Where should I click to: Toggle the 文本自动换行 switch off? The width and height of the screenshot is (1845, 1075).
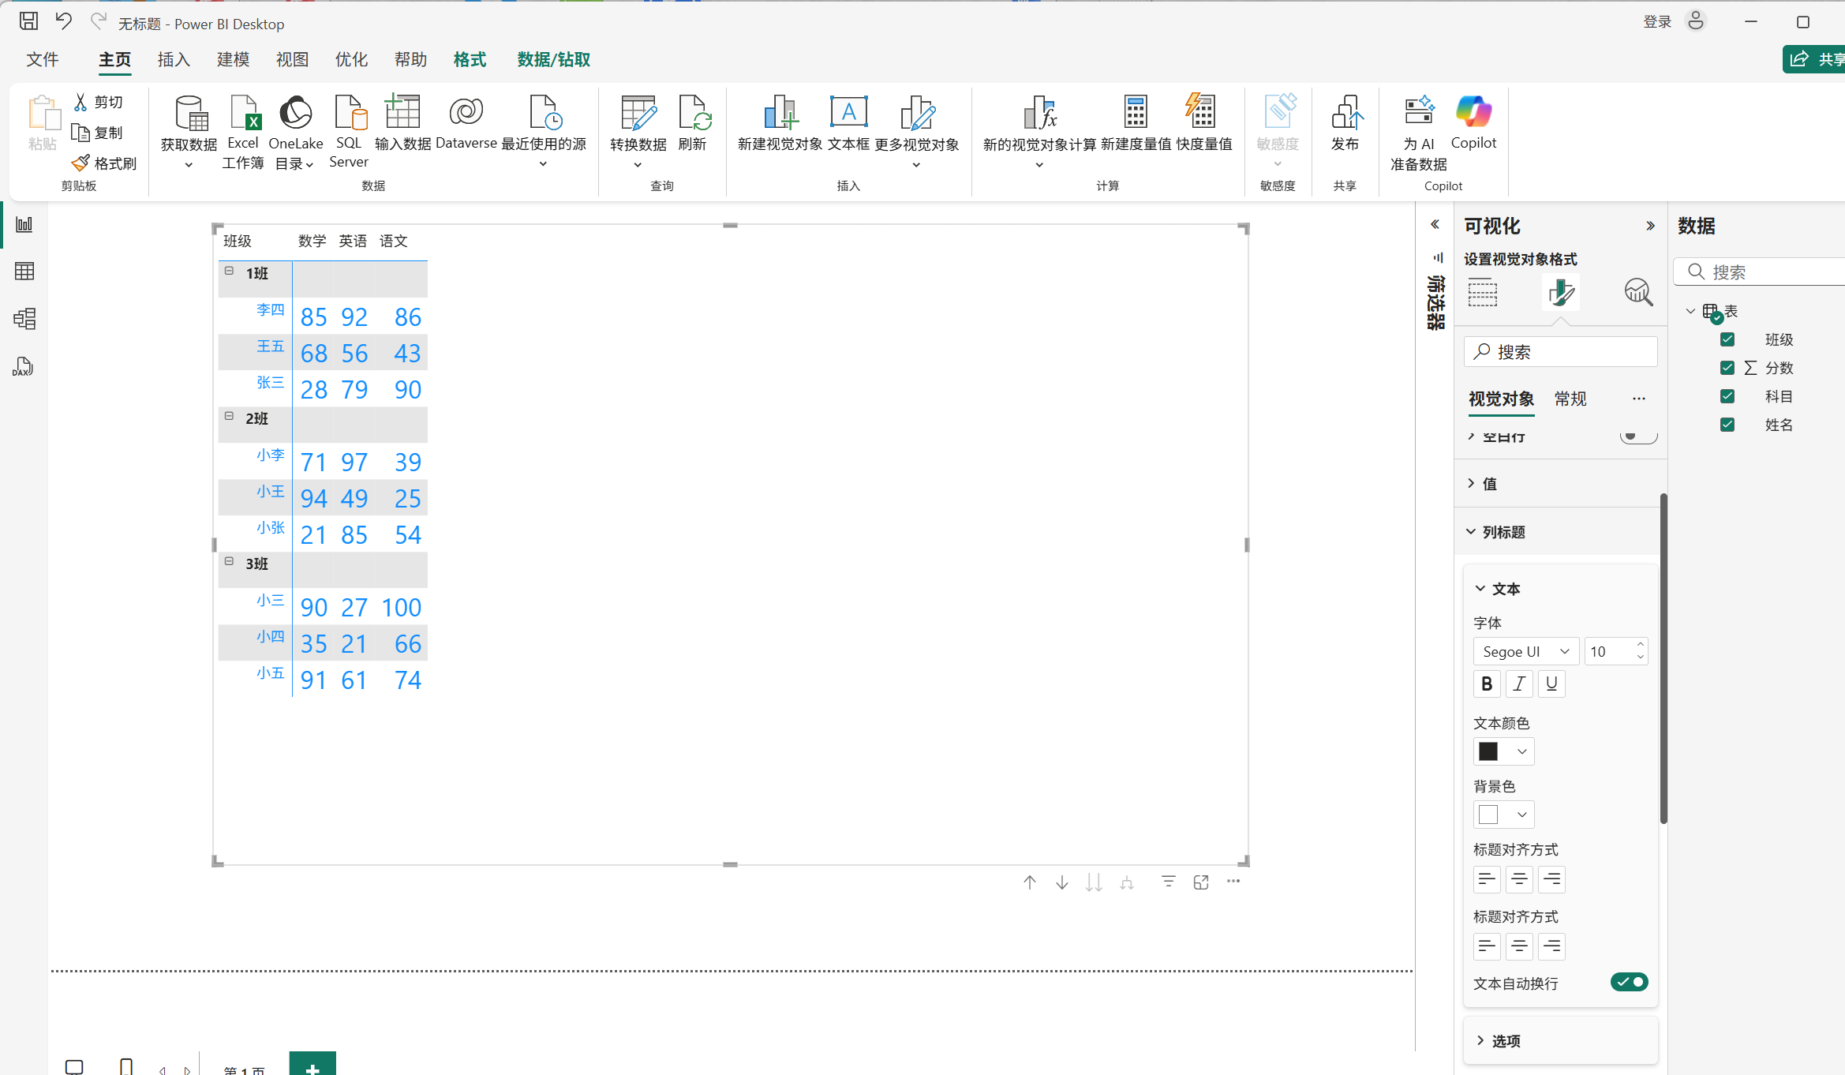tap(1629, 982)
